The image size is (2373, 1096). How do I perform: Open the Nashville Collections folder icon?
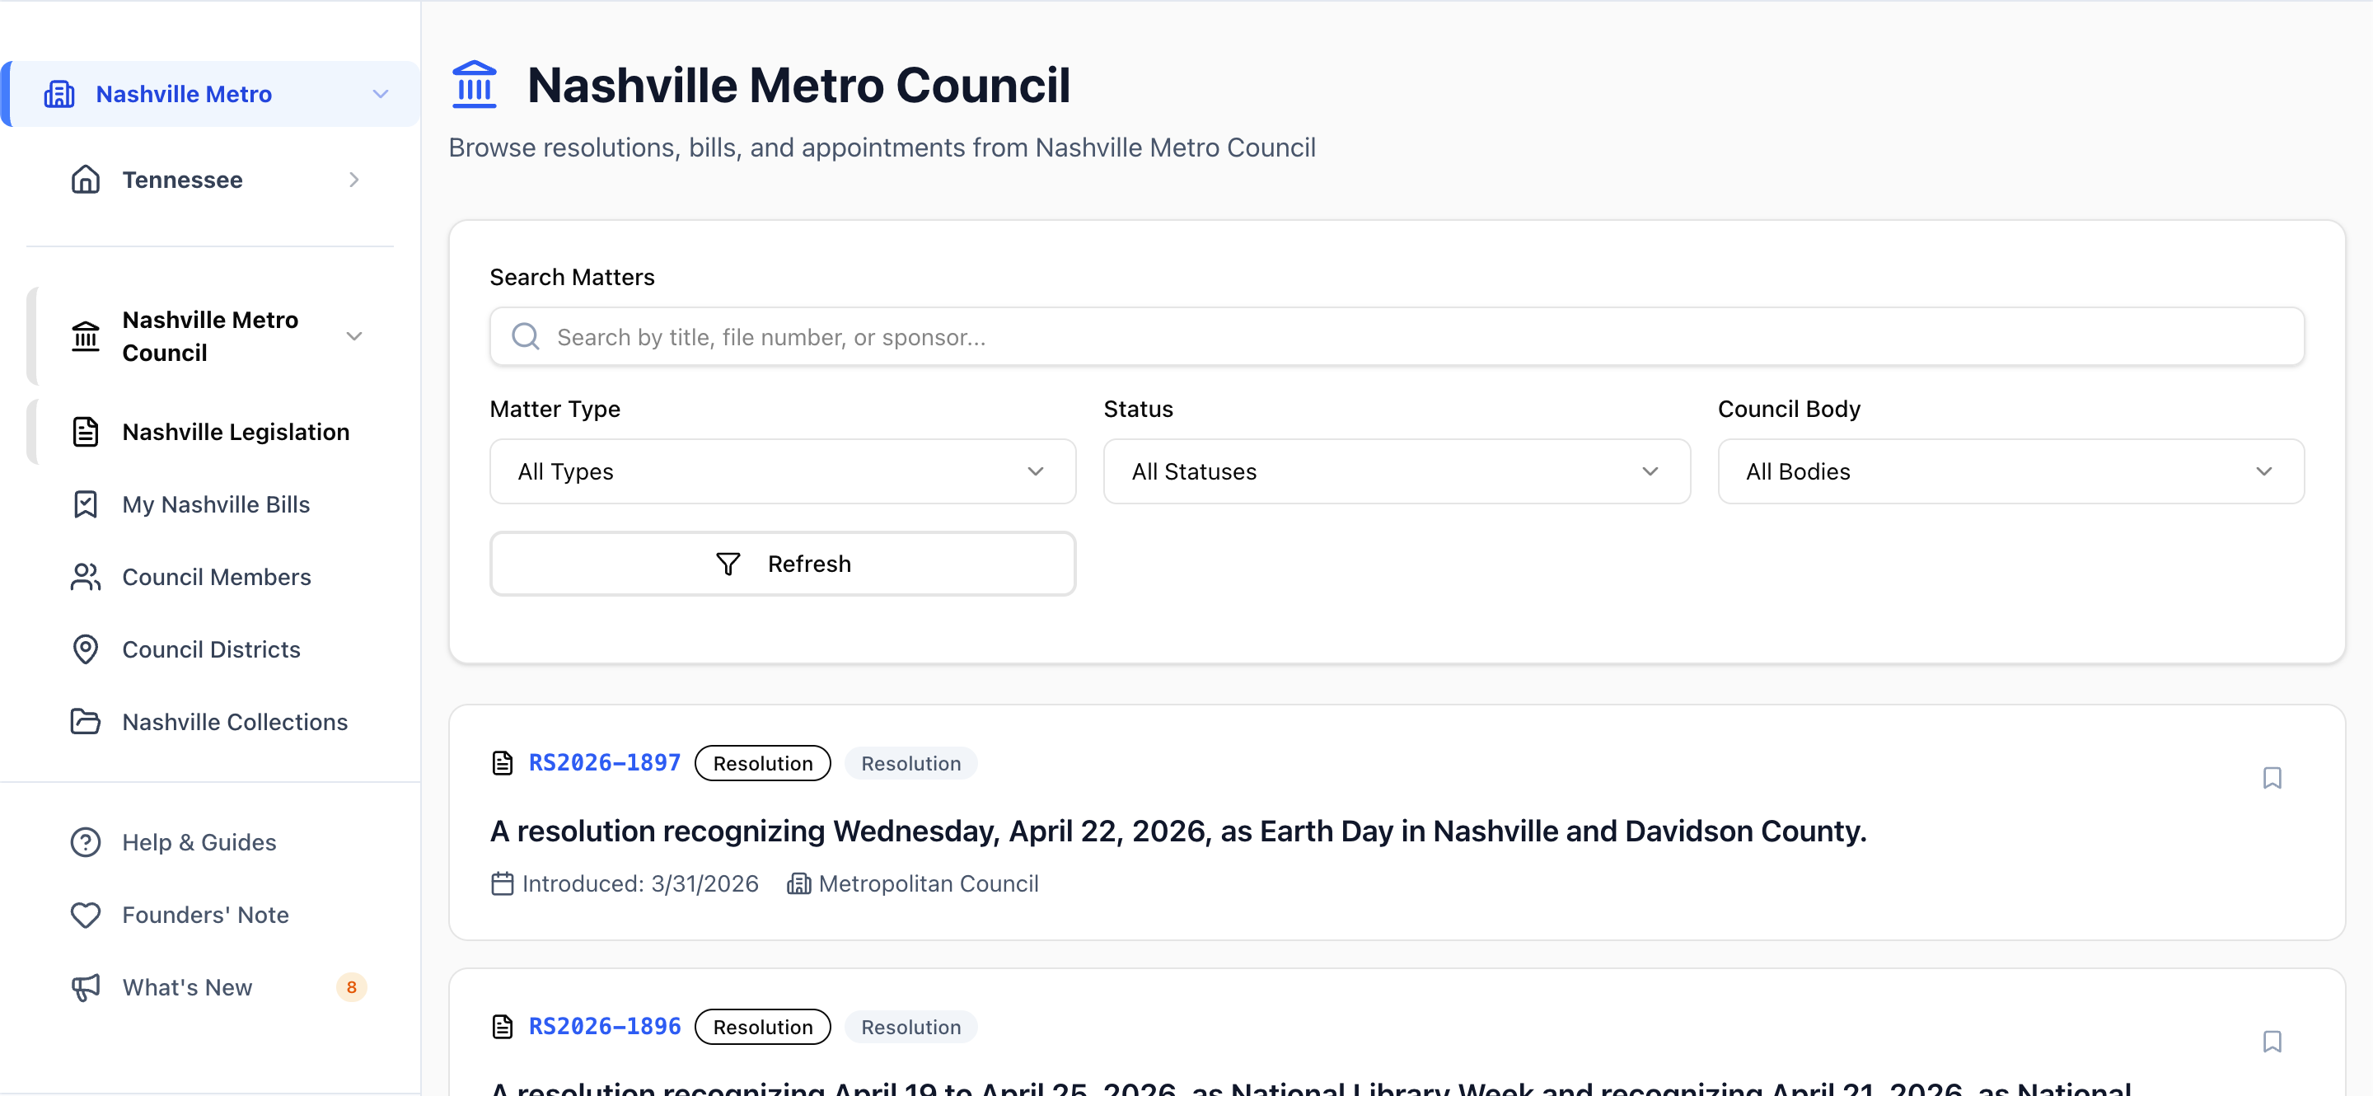tap(85, 721)
